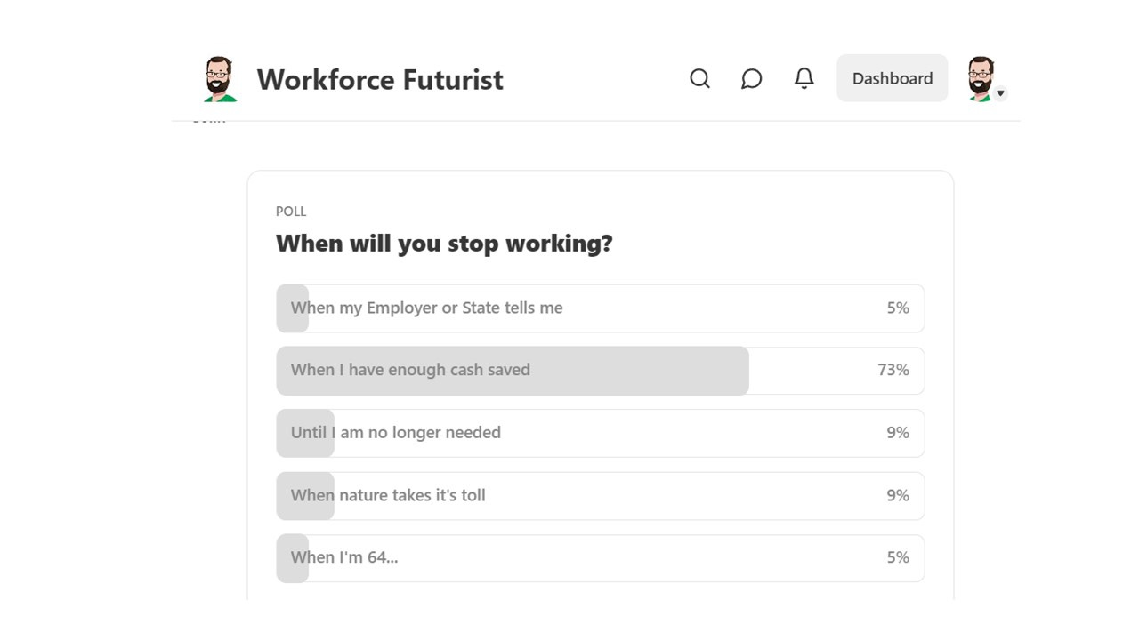This screenshot has height=640, width=1139.
Task: Click the POLL label above the question
Action: (x=291, y=212)
